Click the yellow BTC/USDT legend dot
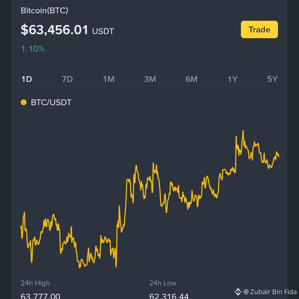299x299 pixels. click(x=24, y=102)
